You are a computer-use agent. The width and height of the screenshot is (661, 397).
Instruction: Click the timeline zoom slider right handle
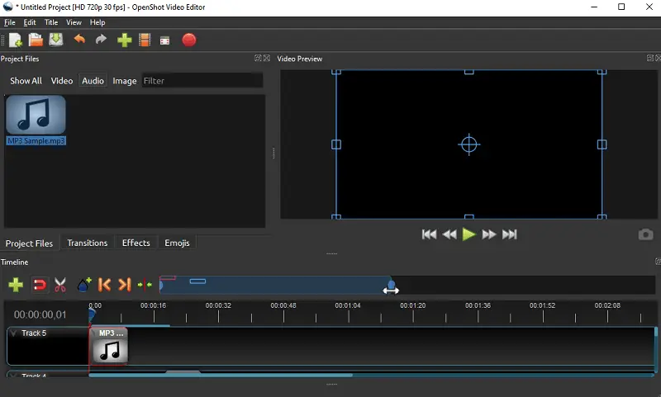[x=391, y=285]
